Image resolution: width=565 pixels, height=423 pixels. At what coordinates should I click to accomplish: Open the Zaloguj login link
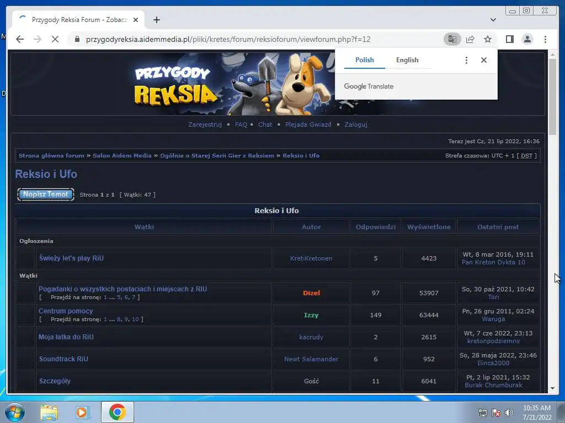click(356, 124)
